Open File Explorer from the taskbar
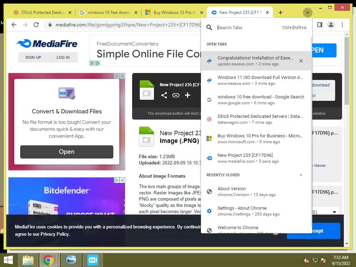Viewport: 356px width, 267px height. click(28, 260)
